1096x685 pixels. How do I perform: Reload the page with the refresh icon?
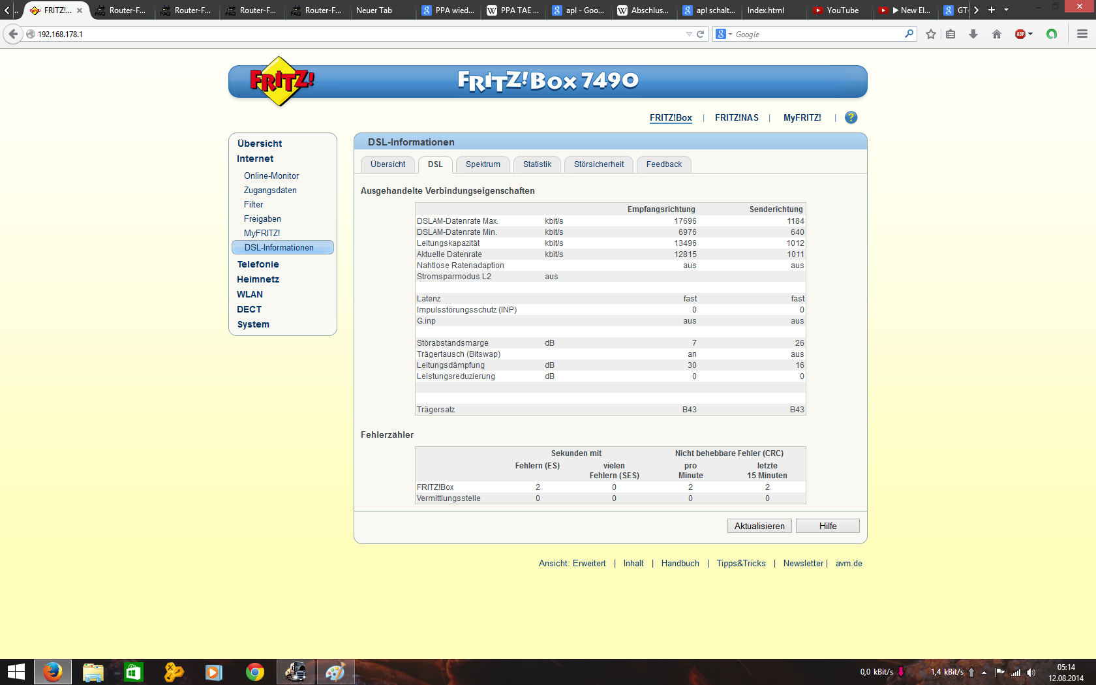click(701, 34)
